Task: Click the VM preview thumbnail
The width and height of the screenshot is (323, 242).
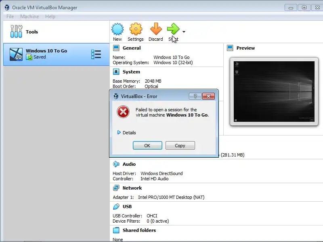Action: click(x=274, y=92)
